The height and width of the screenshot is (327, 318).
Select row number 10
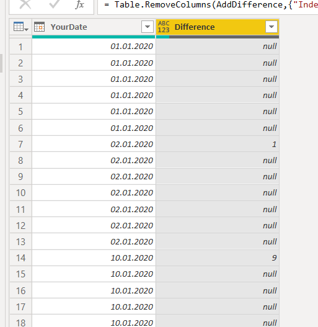[20, 193]
